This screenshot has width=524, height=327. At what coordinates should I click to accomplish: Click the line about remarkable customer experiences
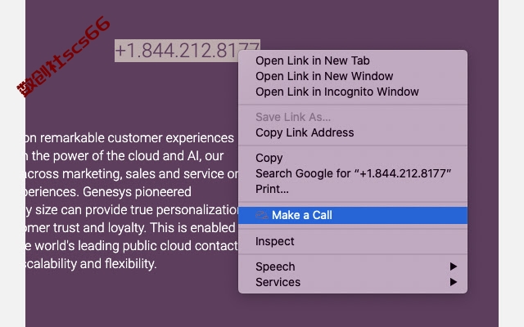(129, 138)
